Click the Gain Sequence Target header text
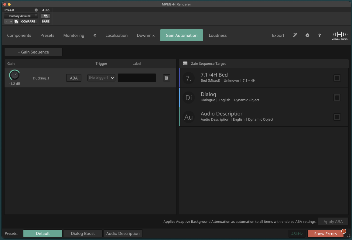This screenshot has height=240, width=352. 208,63
